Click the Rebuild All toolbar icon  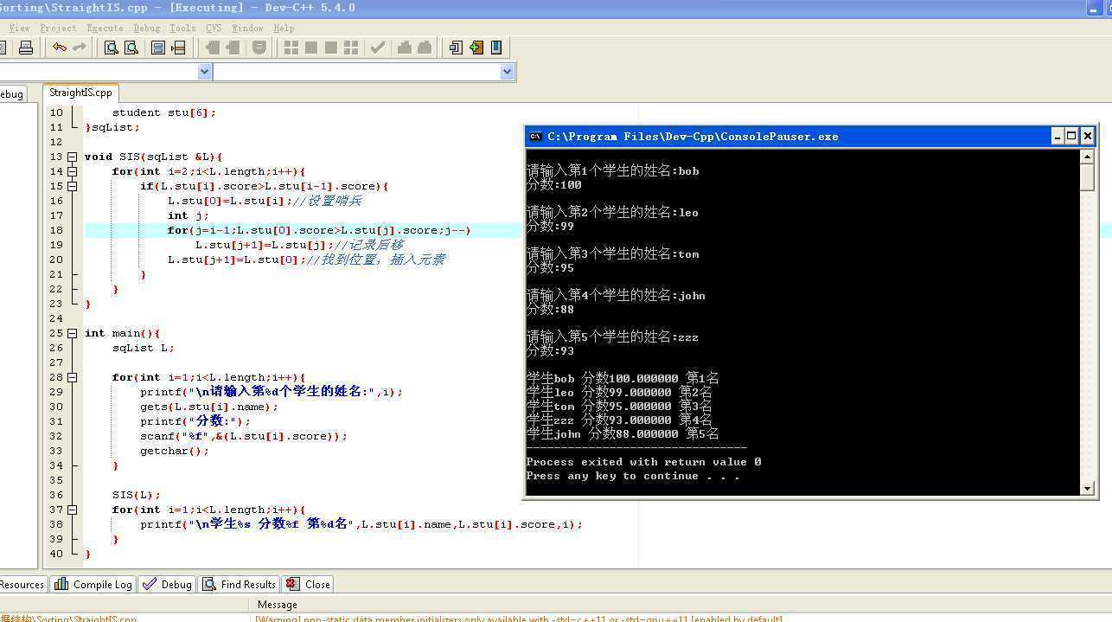pyautogui.click(x=351, y=48)
